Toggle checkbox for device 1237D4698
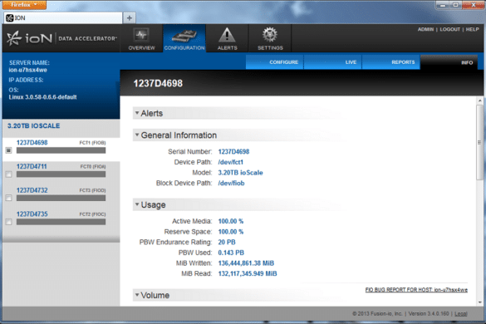The width and height of the screenshot is (486, 324). click(x=8, y=150)
